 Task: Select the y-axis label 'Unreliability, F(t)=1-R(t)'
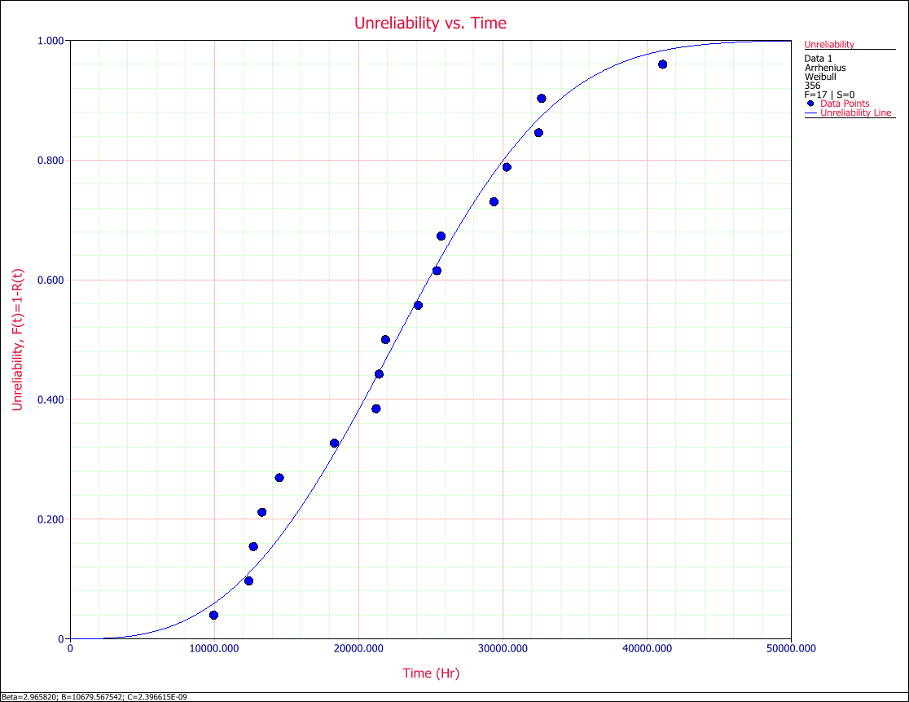[x=17, y=339]
